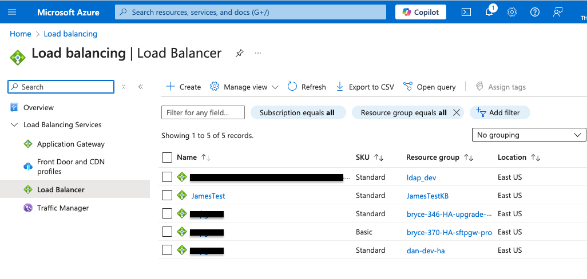Sort by SKU column arrows
The image size is (587, 279).
coord(379,157)
